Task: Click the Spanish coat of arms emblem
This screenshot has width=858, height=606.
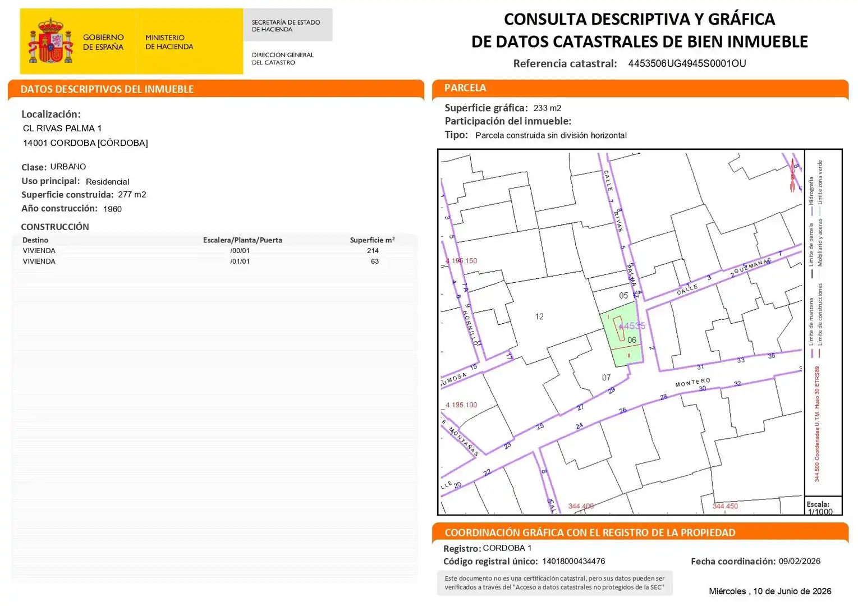Action: (x=51, y=41)
